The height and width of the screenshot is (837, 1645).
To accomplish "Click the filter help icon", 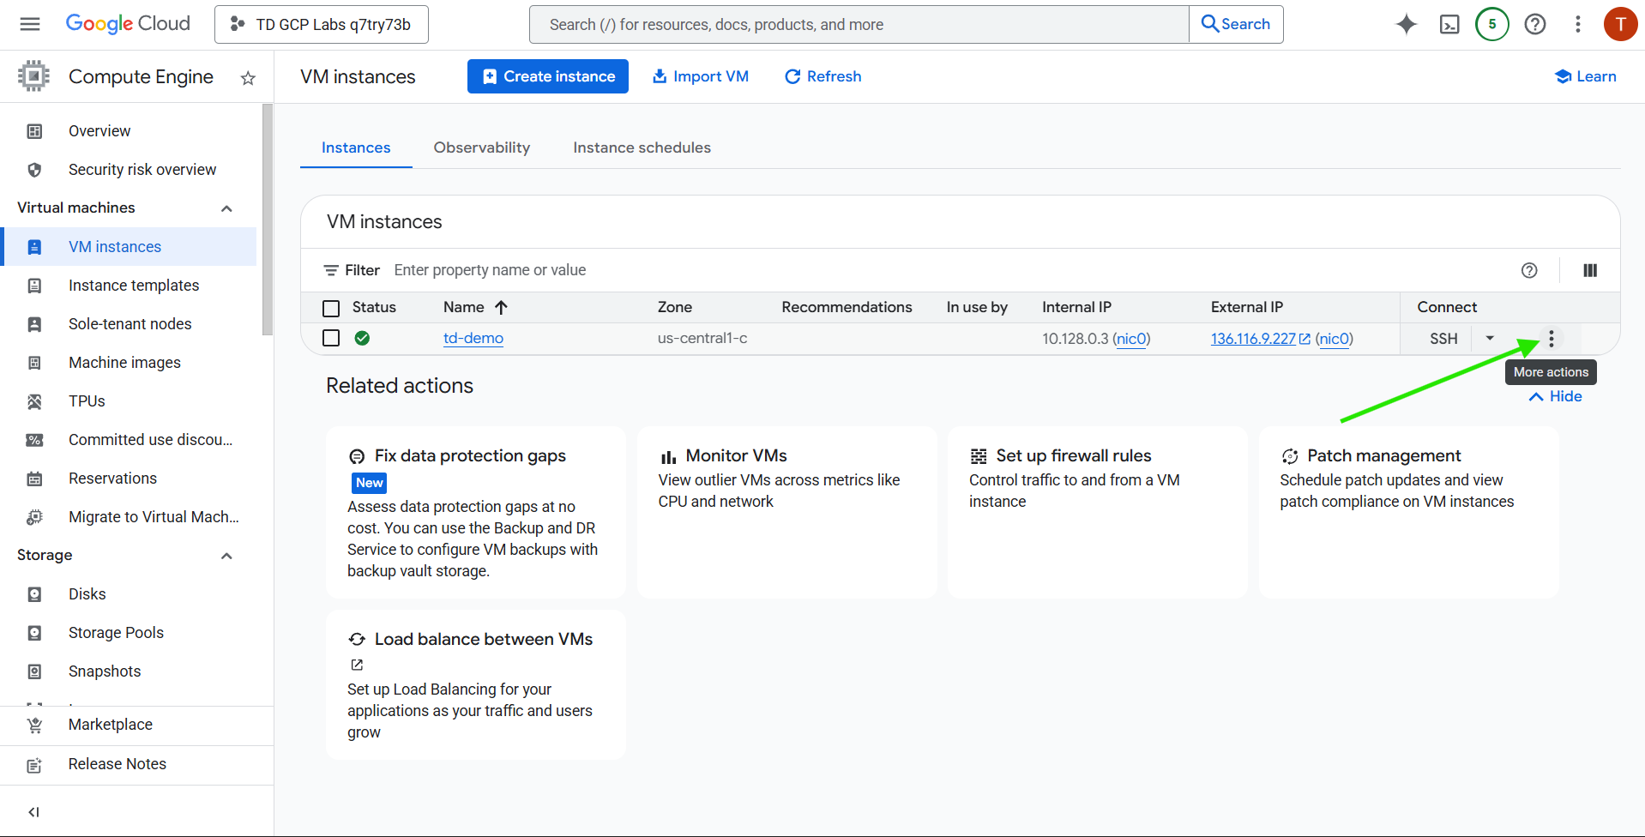I will (x=1529, y=270).
